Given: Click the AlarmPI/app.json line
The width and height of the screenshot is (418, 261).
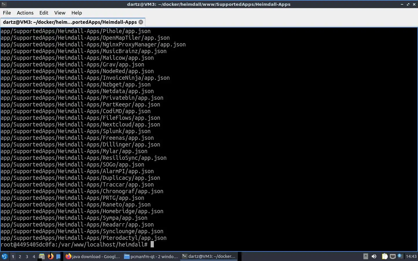Looking at the screenshot, I should point(77,171).
